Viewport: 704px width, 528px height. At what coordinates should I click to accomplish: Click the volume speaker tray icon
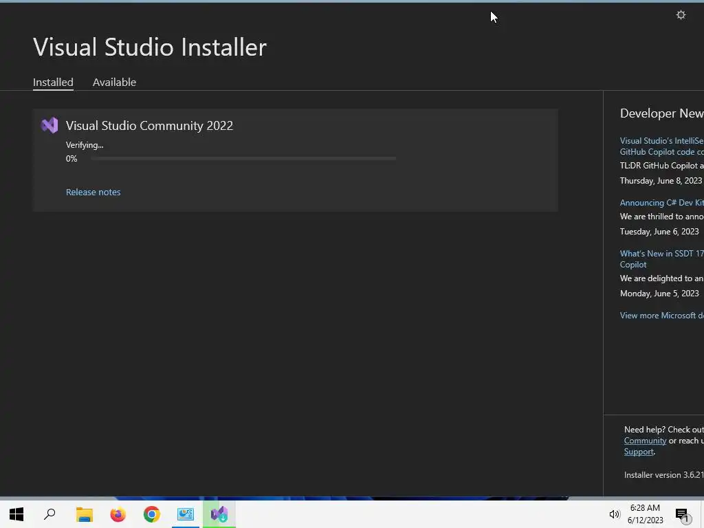(x=614, y=514)
